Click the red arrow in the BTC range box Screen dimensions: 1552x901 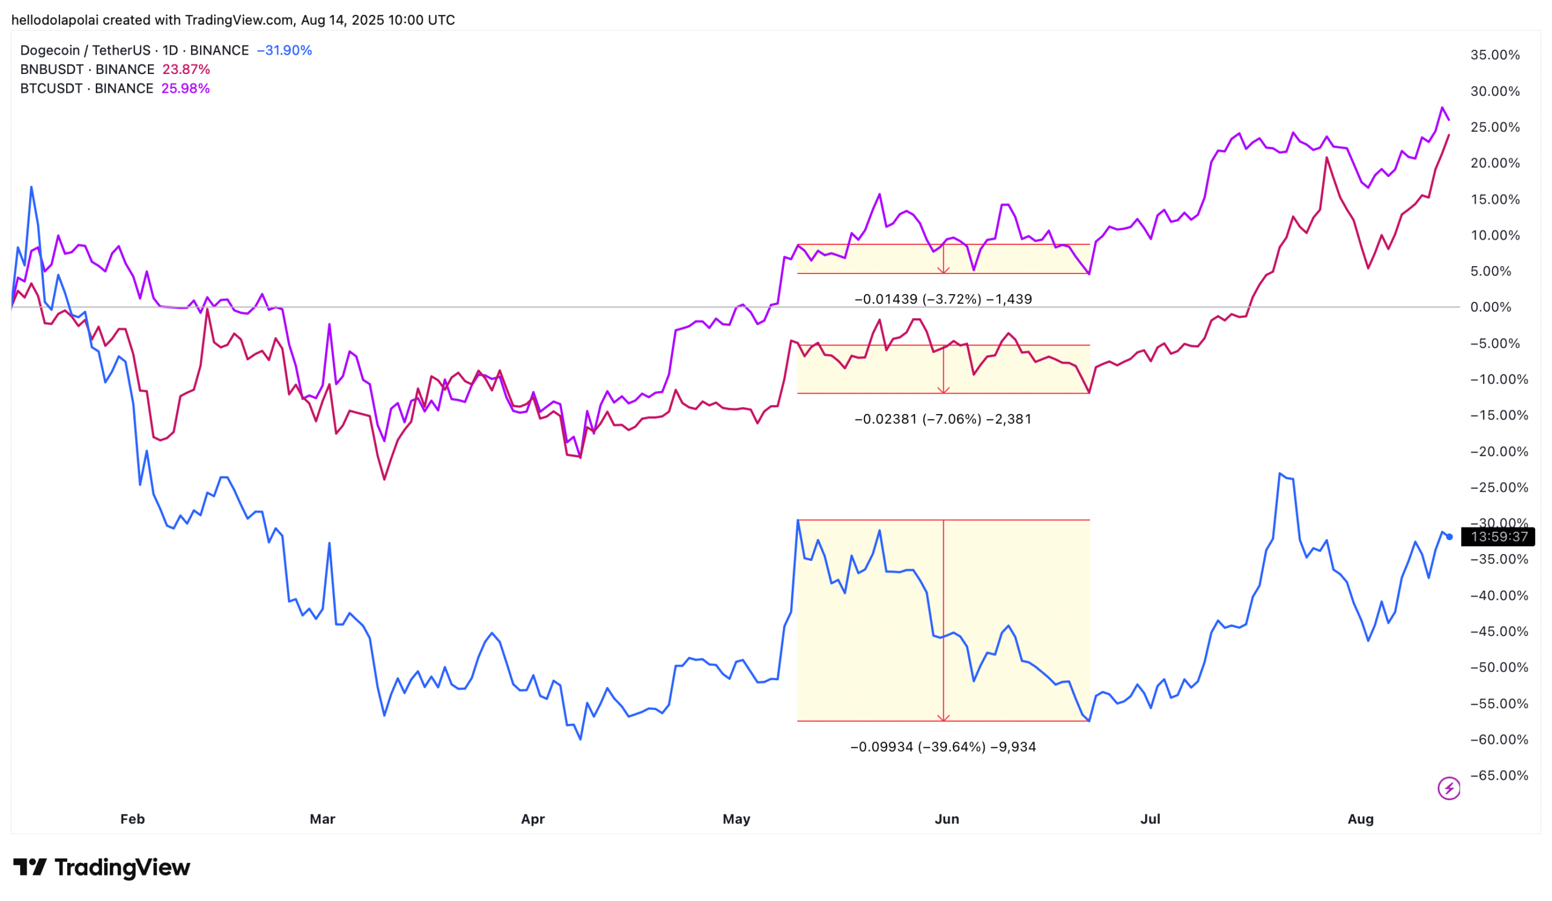pyautogui.click(x=943, y=269)
